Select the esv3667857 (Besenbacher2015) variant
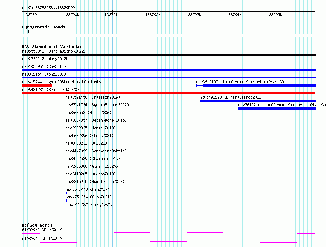Image resolution: width=326 pixels, height=247 pixels. 96,120
